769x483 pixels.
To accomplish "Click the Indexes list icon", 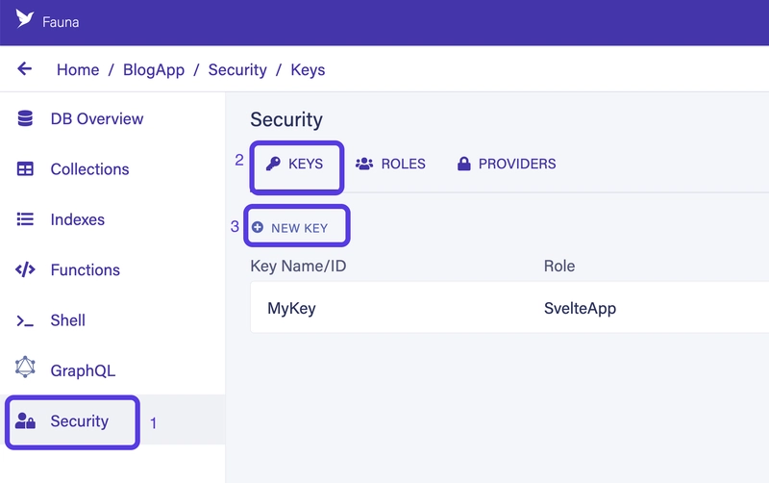I will 25,219.
